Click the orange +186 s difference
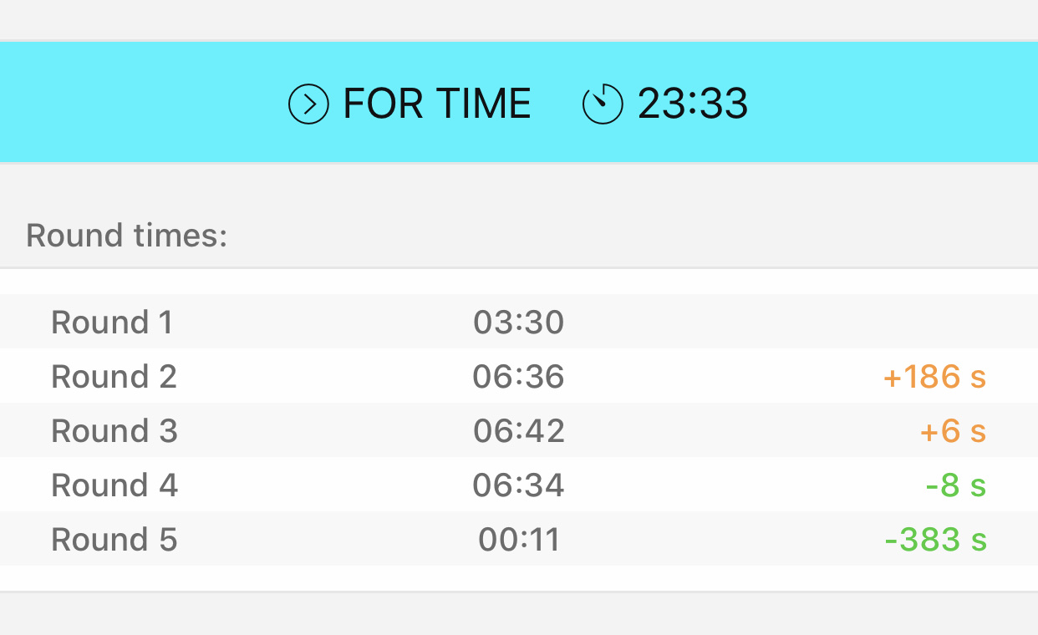The height and width of the screenshot is (635, 1038). [934, 377]
